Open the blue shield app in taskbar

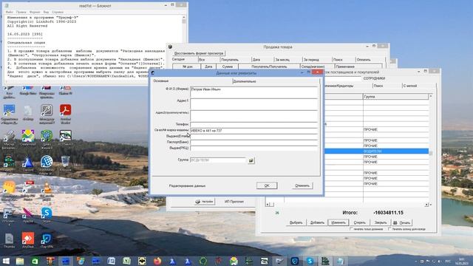[295, 261]
